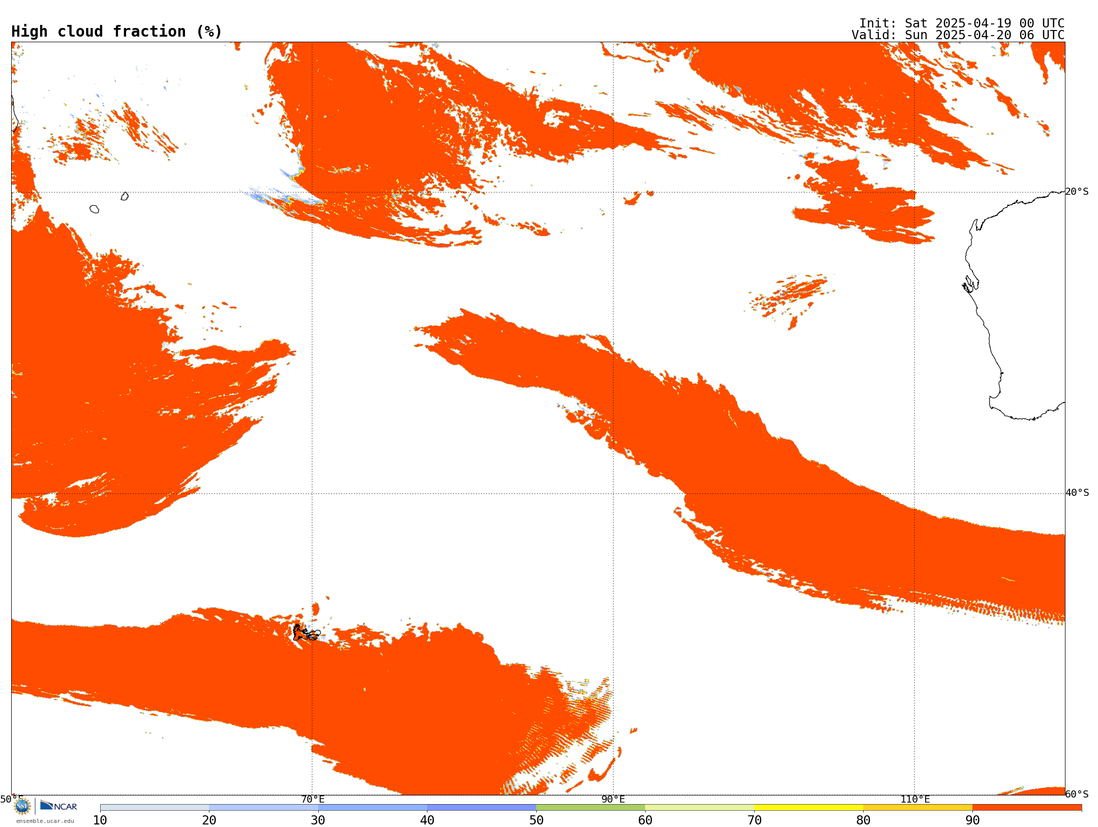Click the 80-90 gold colorbar segment
1098x827 pixels.
918,808
